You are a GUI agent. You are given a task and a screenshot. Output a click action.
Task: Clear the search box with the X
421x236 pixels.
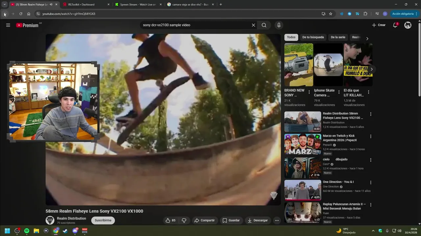tap(253, 25)
